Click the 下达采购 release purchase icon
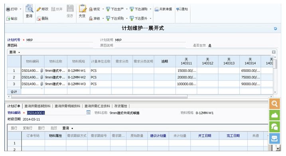 click(x=108, y=18)
